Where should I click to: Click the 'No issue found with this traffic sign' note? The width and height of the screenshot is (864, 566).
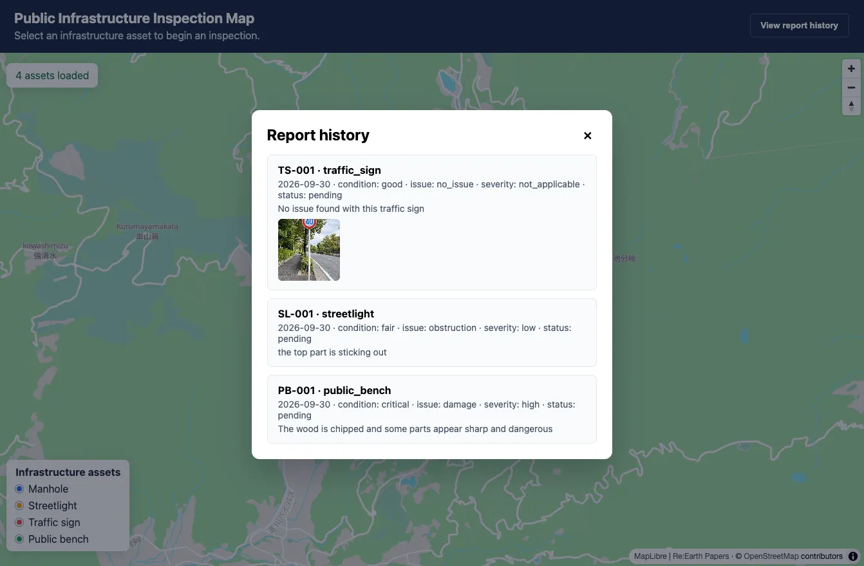coord(351,209)
